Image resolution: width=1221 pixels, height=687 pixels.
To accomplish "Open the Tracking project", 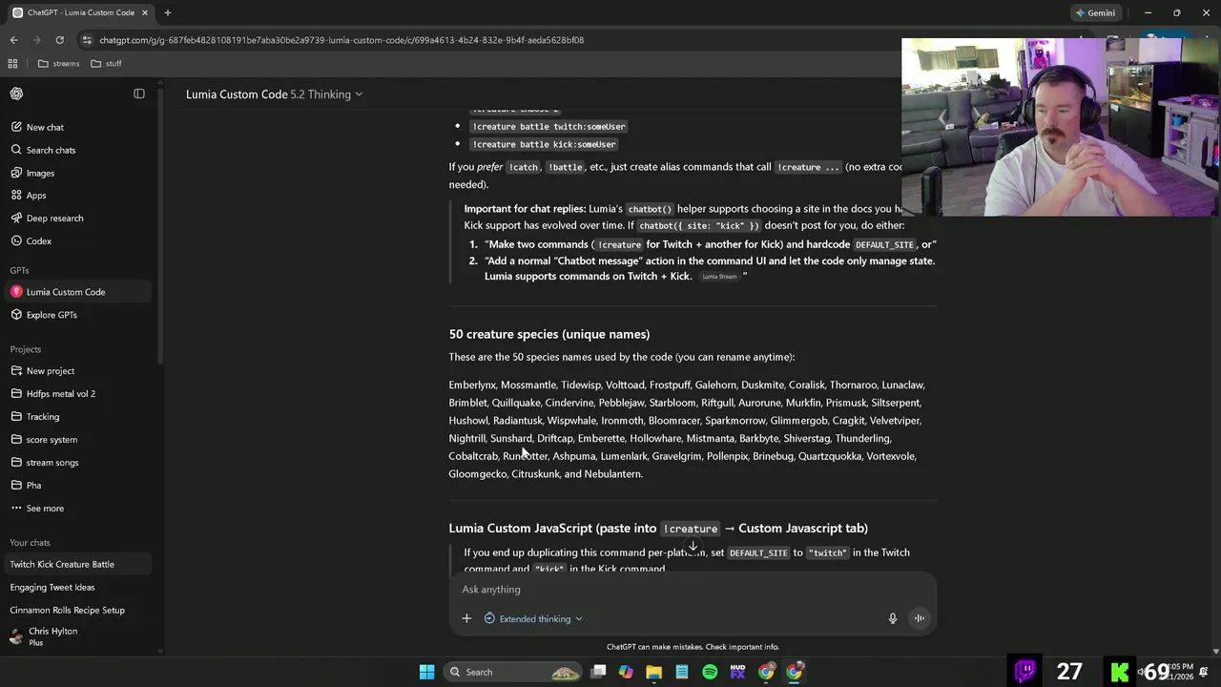I will (x=43, y=417).
